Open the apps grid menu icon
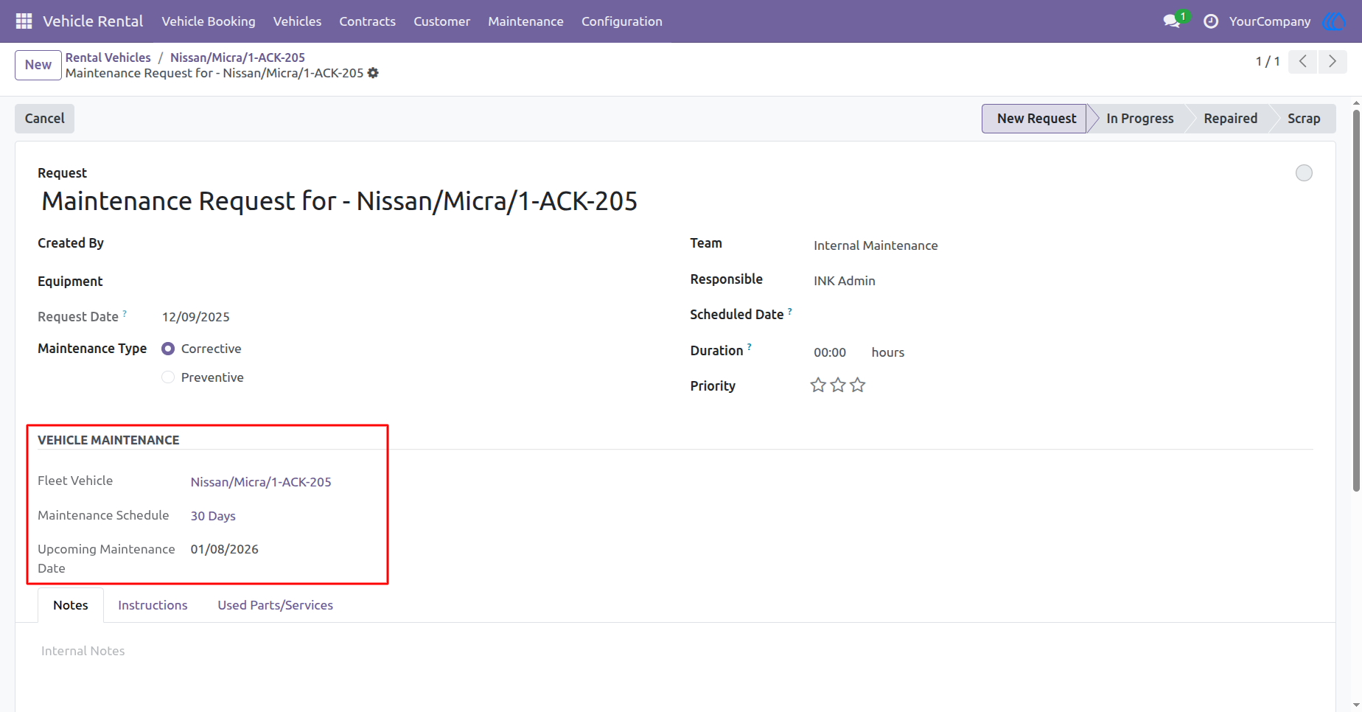This screenshot has height=712, width=1362. (24, 21)
